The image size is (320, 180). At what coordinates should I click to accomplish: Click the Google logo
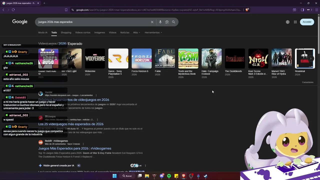(20, 22)
